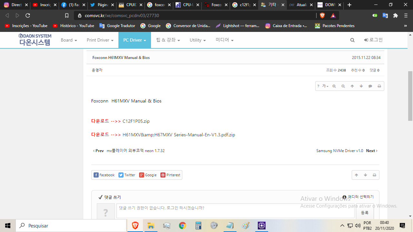Screen dimensions: 413x232
Task: Open the Google Tradutor bookmark
Action: point(117,26)
